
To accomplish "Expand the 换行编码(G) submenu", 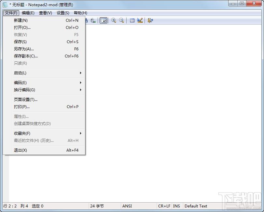I will [44, 90].
